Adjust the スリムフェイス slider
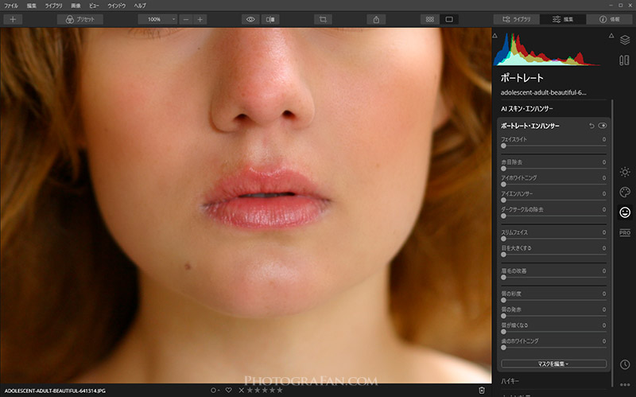Image resolution: width=636 pixels, height=397 pixels. (x=554, y=239)
